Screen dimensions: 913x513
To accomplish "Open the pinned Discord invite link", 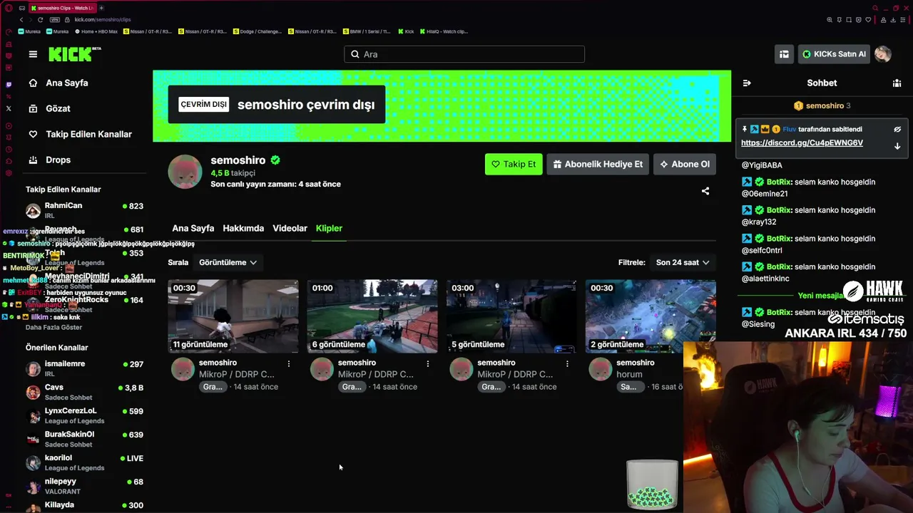I will click(802, 142).
